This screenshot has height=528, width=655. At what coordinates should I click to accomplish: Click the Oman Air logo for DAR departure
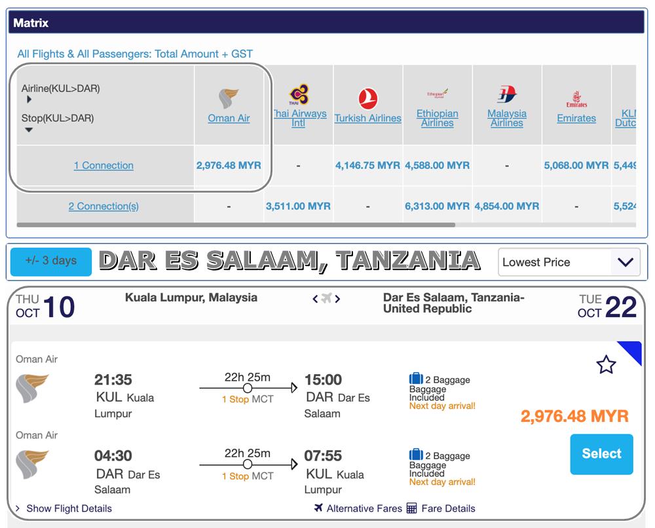32,464
